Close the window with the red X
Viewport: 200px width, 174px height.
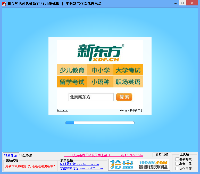pyautogui.click(x=192, y=3)
